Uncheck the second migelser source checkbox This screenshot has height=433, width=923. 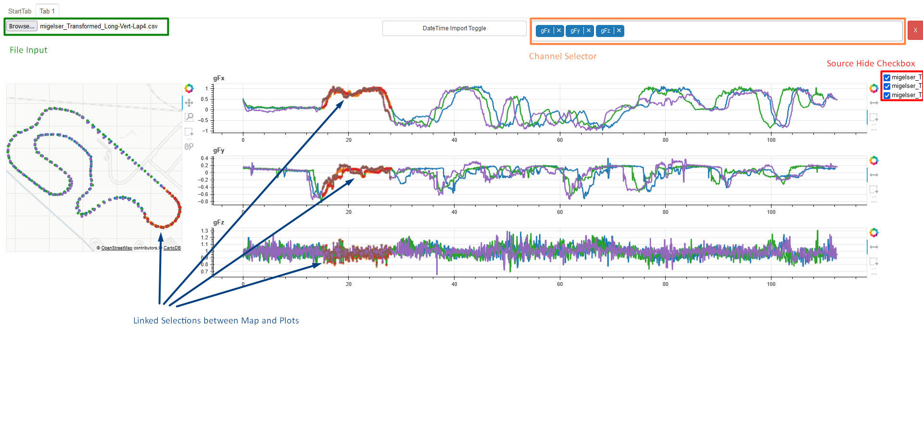pyautogui.click(x=887, y=87)
